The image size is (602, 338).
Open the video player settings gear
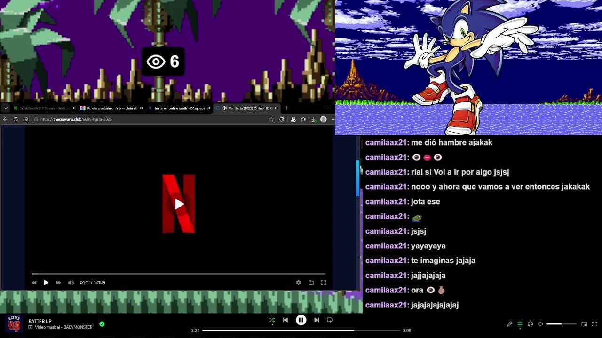(x=298, y=283)
